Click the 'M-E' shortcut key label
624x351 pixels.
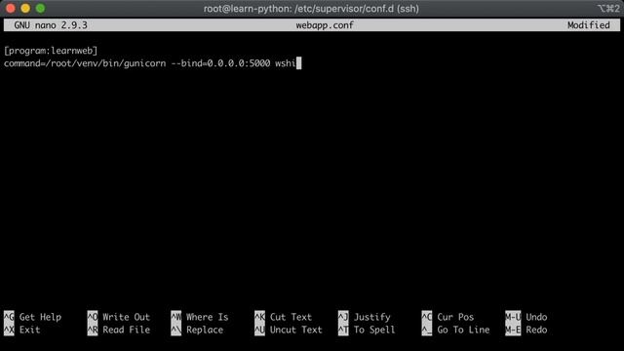pyautogui.click(x=513, y=330)
